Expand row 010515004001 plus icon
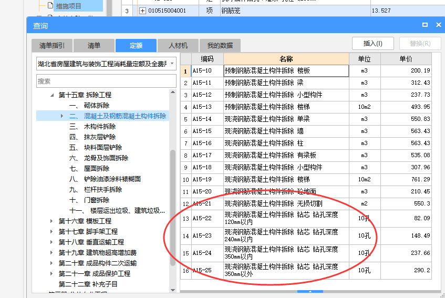Viewport: 445px width, 298px height. 142,11
